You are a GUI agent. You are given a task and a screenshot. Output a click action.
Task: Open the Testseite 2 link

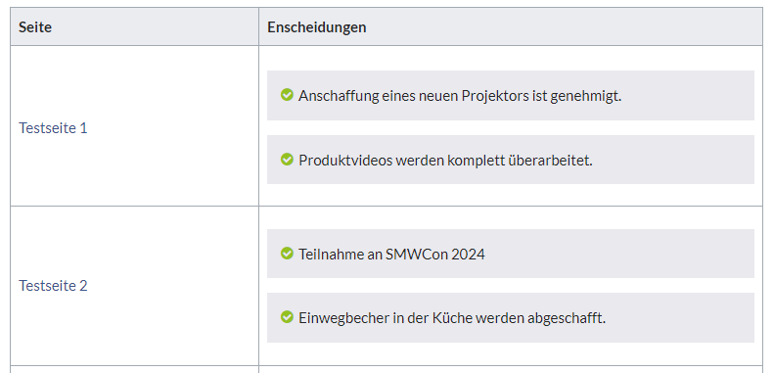(x=53, y=286)
